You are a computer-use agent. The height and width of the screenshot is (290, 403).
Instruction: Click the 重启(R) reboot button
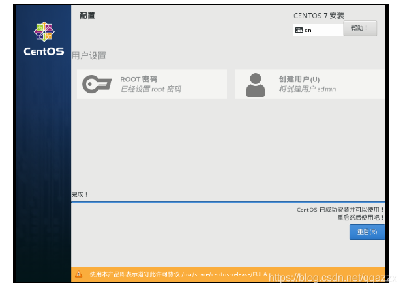point(367,232)
